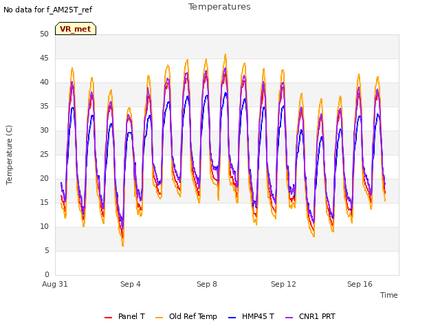Click the Aug 31 x-axis tick label
The width and height of the screenshot is (440, 330).
click(x=55, y=284)
